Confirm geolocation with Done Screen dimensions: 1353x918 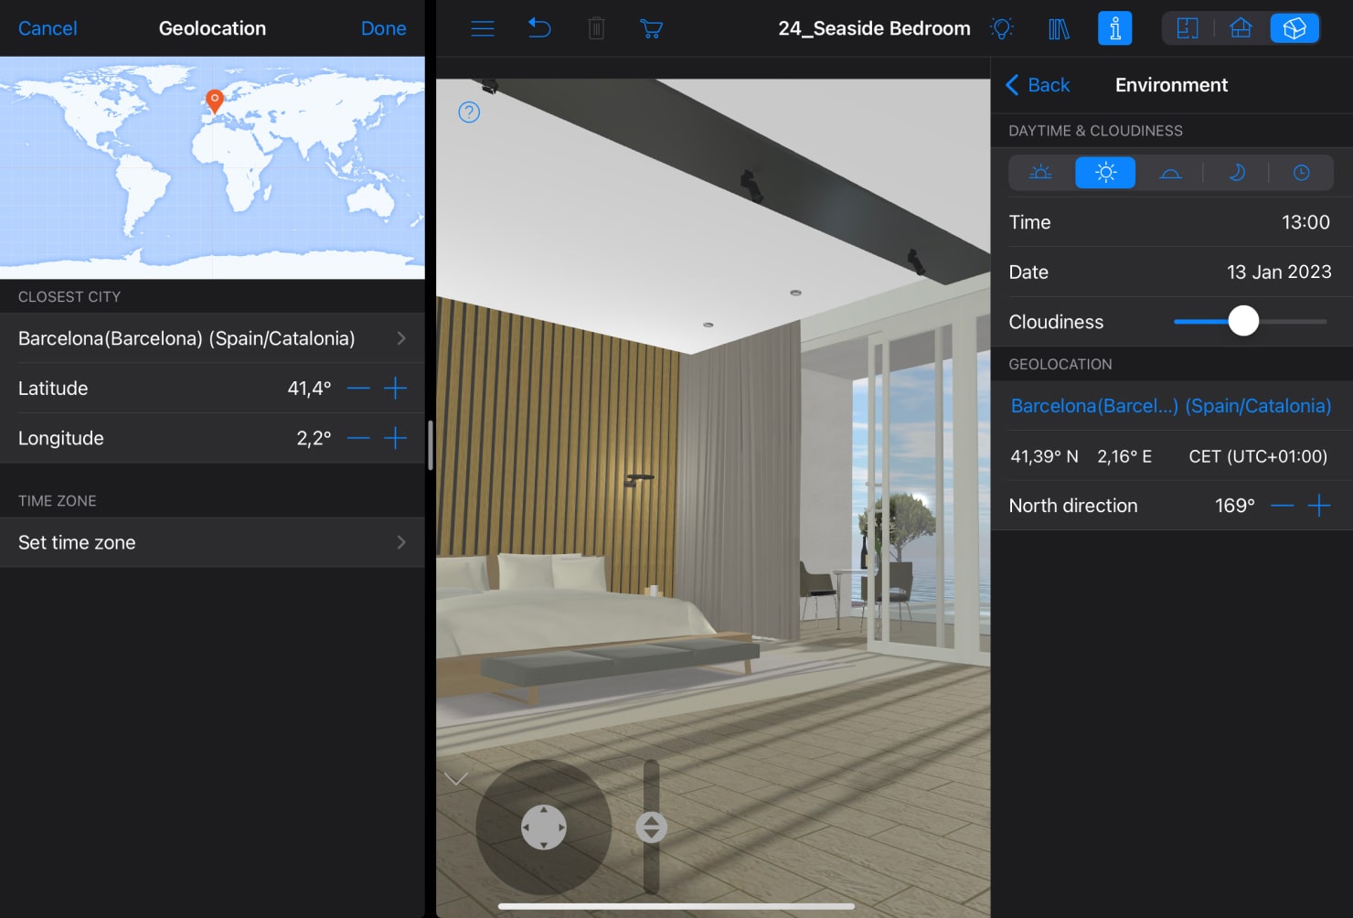pos(383,28)
